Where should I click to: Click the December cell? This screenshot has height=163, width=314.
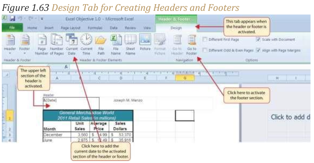[57, 135]
